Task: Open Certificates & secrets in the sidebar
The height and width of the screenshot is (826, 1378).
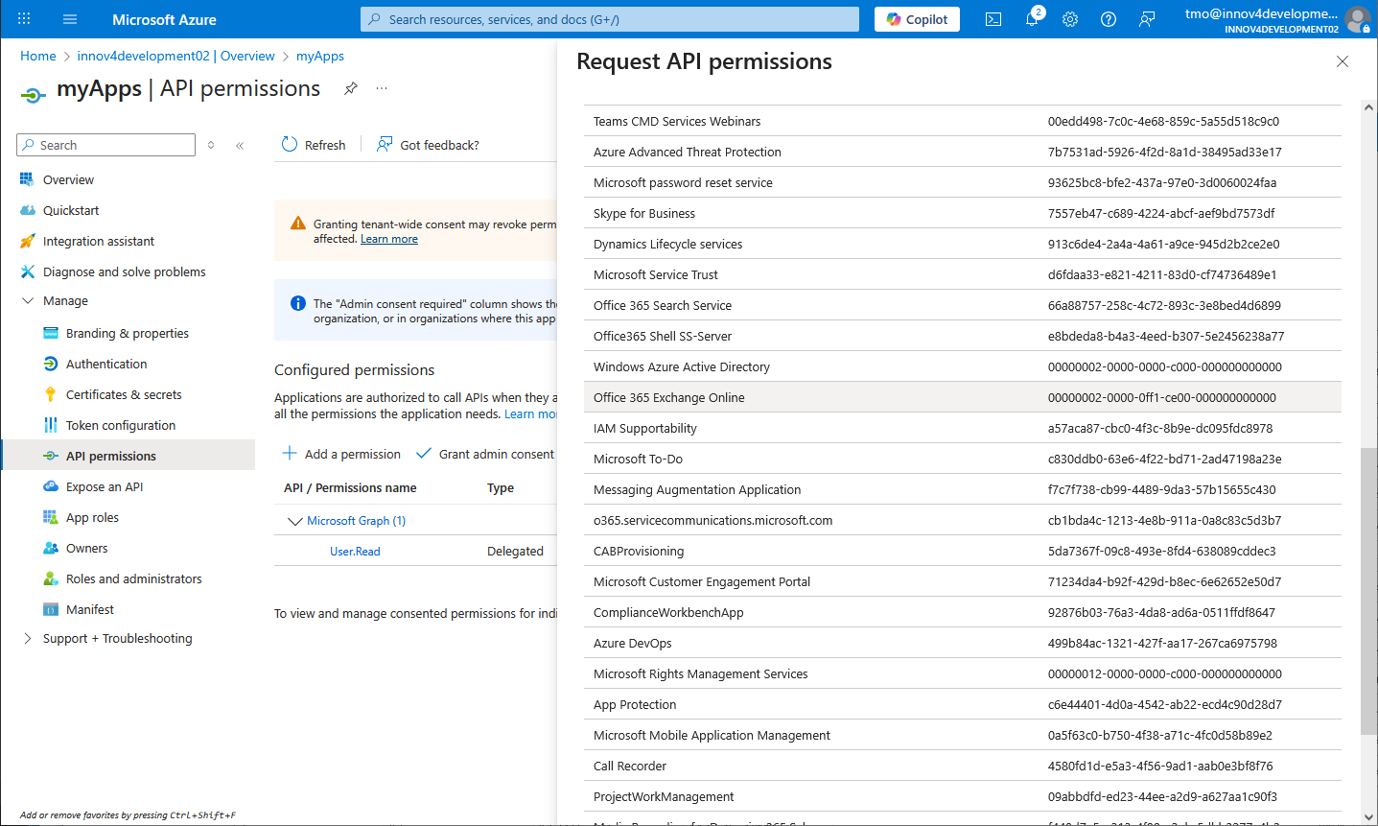Action: [x=124, y=395]
